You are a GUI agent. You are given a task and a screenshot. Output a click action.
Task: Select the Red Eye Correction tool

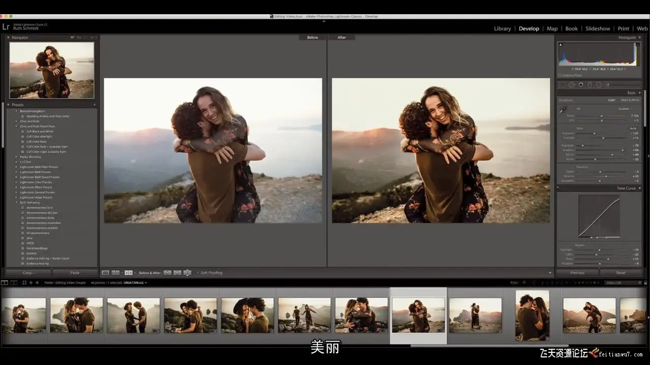(x=581, y=85)
